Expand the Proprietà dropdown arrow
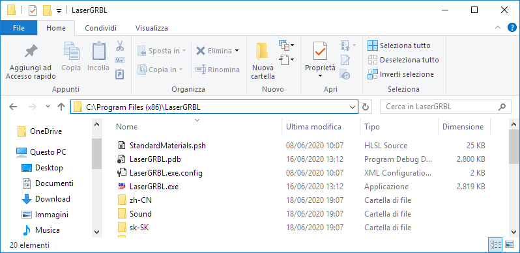520x253 pixels. 320,76
